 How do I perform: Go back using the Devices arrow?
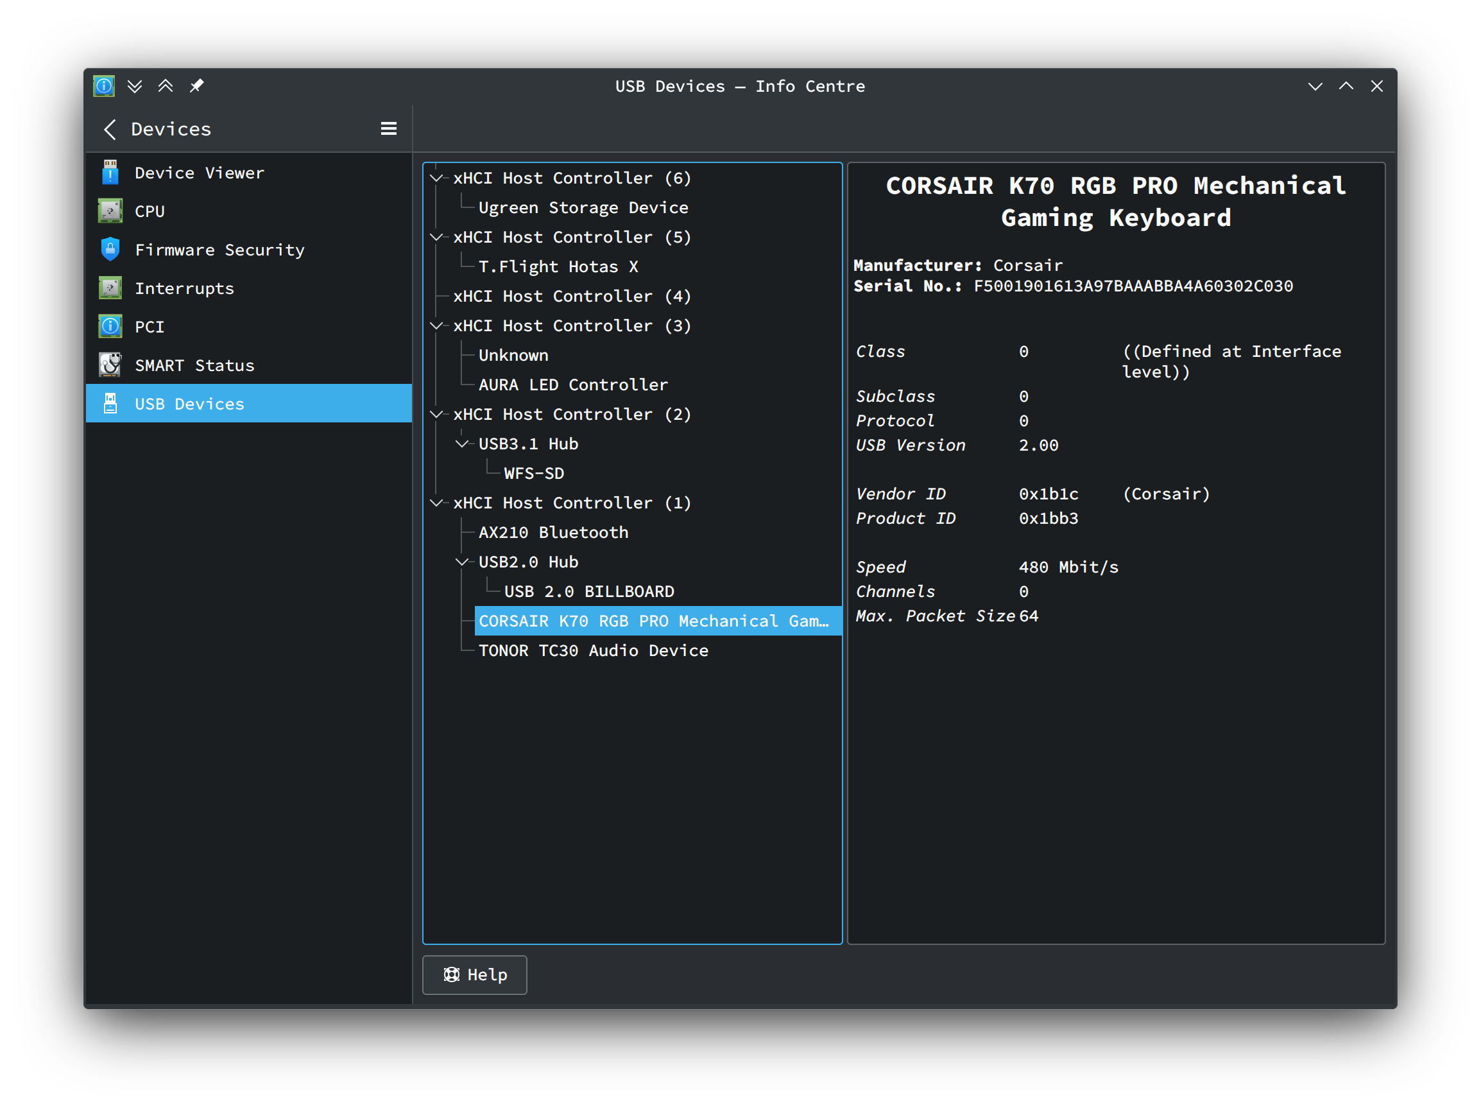(110, 128)
